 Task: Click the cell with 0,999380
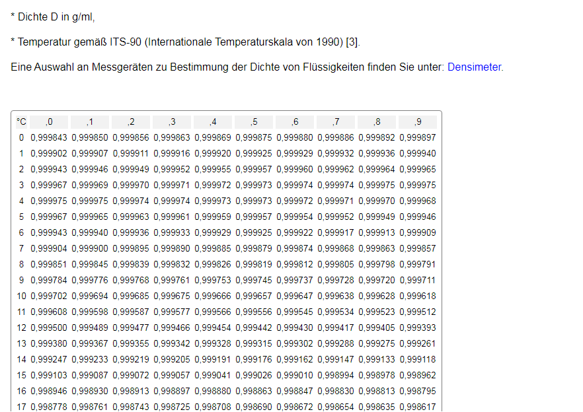[49, 343]
